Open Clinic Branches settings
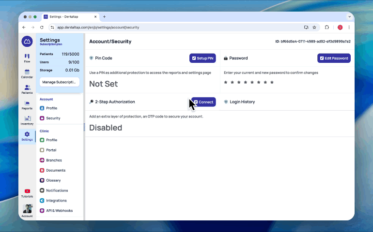373x232 pixels. pyautogui.click(x=54, y=160)
